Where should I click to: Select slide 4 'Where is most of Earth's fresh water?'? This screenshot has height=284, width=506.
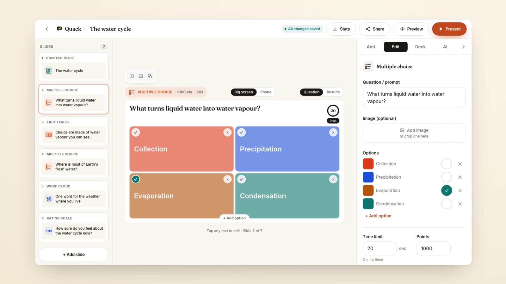tap(74, 163)
